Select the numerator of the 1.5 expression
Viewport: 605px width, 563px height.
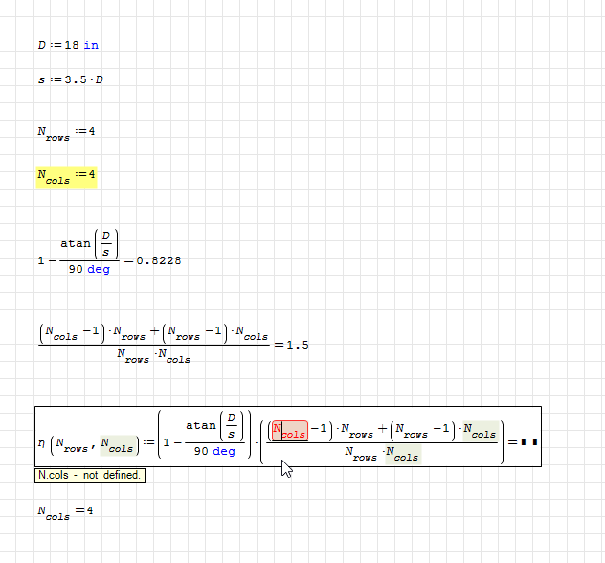(x=154, y=334)
